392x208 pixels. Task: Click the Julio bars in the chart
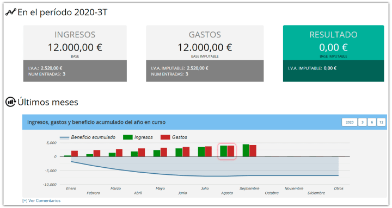click(x=205, y=152)
